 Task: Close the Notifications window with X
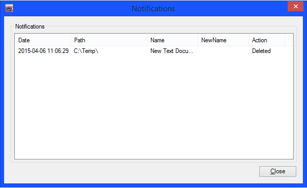[295, 6]
